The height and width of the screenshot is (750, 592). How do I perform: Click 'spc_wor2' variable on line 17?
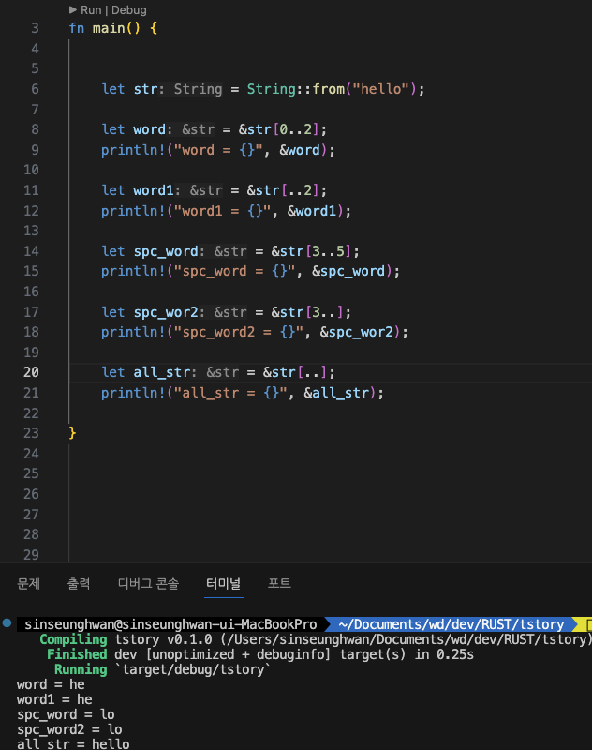coord(166,312)
